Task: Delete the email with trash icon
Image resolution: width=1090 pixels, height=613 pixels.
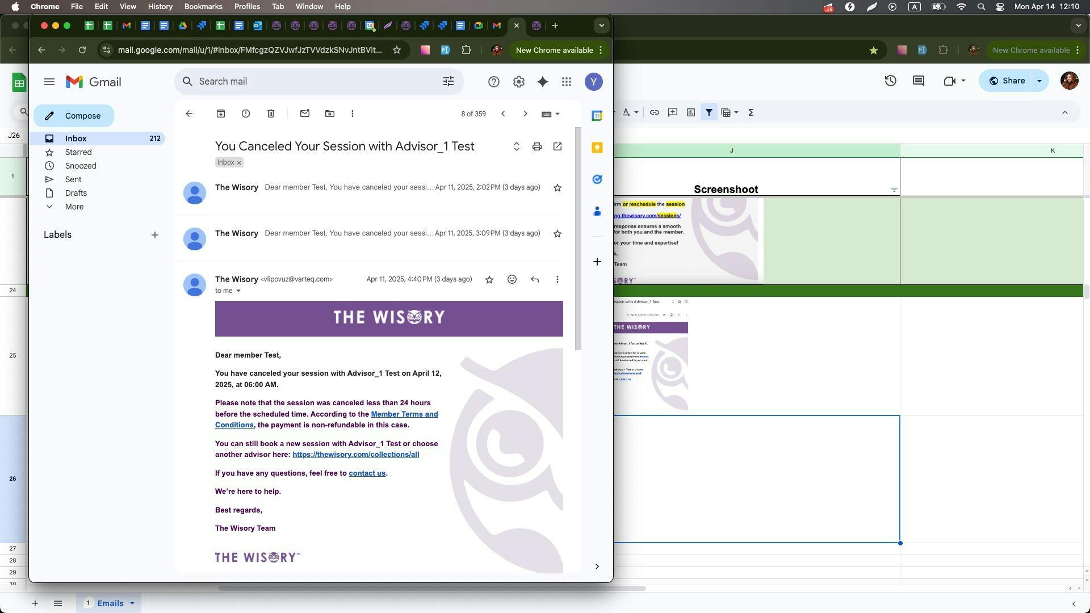Action: 271,114
